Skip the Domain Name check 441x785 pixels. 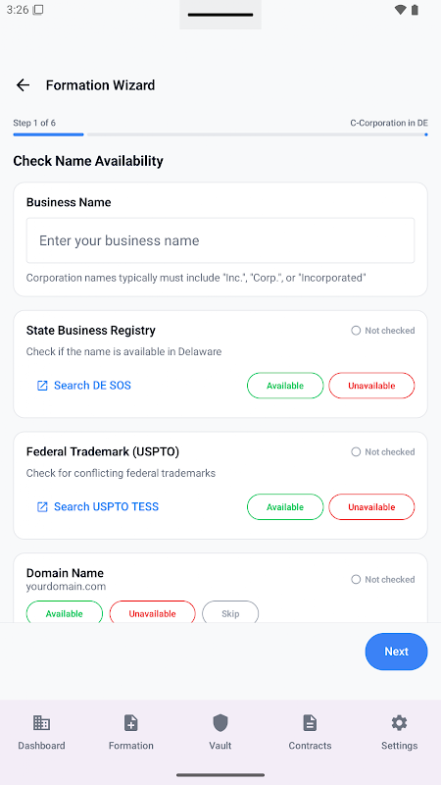(230, 611)
